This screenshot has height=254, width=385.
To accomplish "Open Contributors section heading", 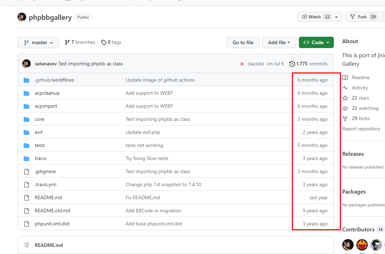I will (x=358, y=229).
